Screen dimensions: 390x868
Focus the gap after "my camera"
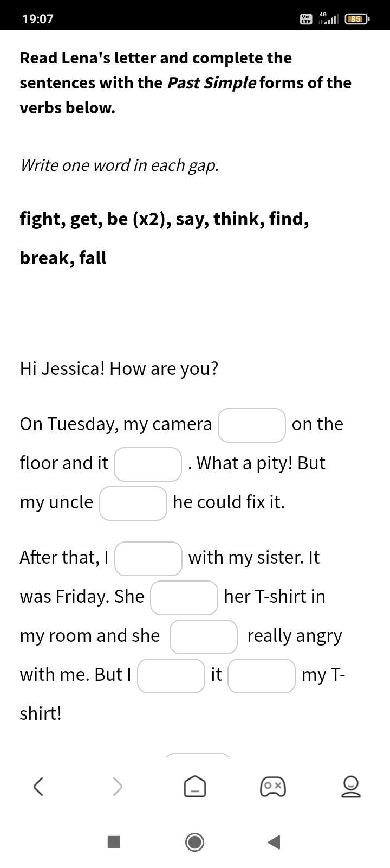coord(252,425)
